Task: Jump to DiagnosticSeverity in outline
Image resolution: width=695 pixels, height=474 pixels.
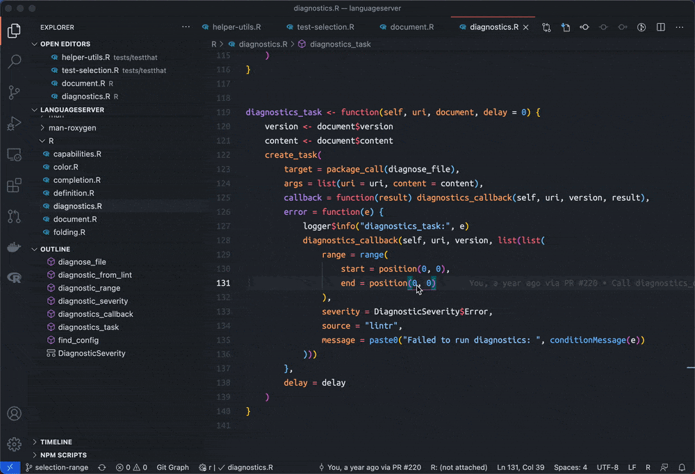Action: pos(91,353)
